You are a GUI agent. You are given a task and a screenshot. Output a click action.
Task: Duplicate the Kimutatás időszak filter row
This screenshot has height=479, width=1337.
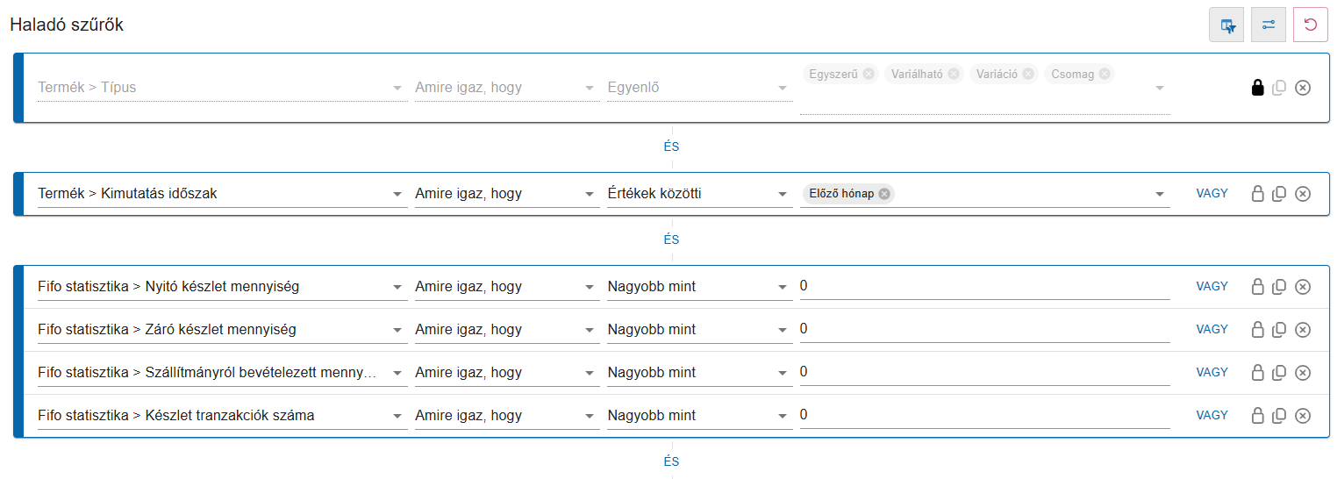point(1279,194)
